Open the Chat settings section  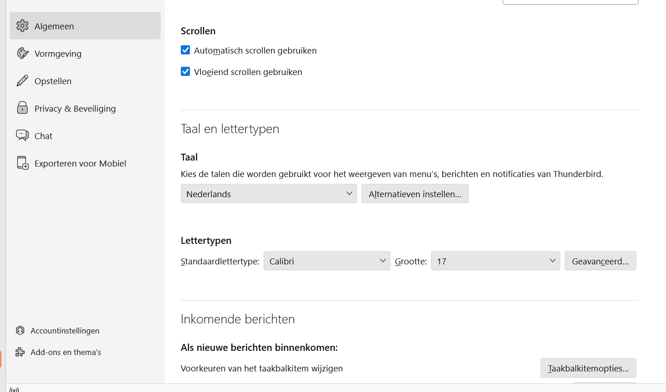coord(43,135)
